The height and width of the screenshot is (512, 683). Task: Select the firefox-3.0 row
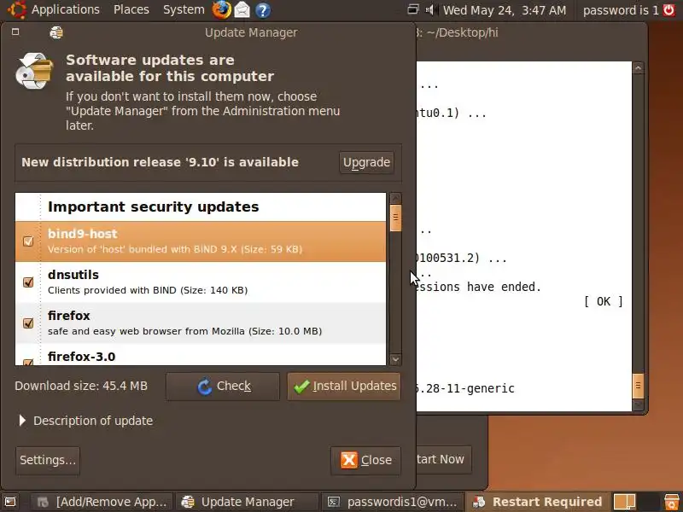[x=201, y=355]
